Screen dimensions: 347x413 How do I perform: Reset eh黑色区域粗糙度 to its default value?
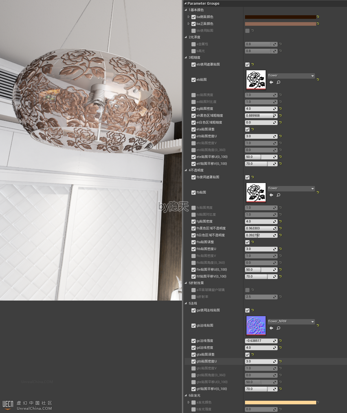[281, 115]
